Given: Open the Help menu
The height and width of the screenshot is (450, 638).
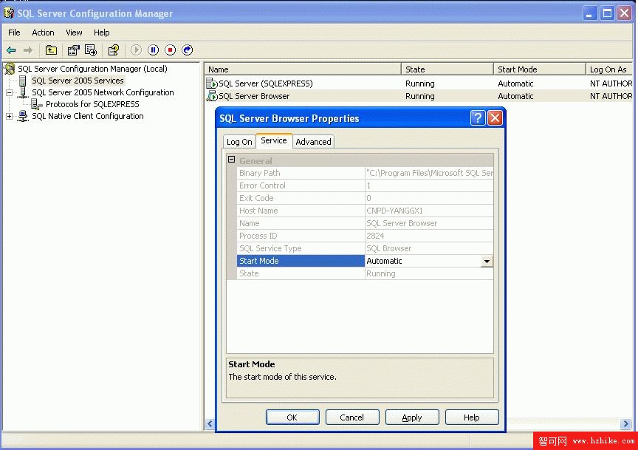Looking at the screenshot, I should click(x=101, y=33).
